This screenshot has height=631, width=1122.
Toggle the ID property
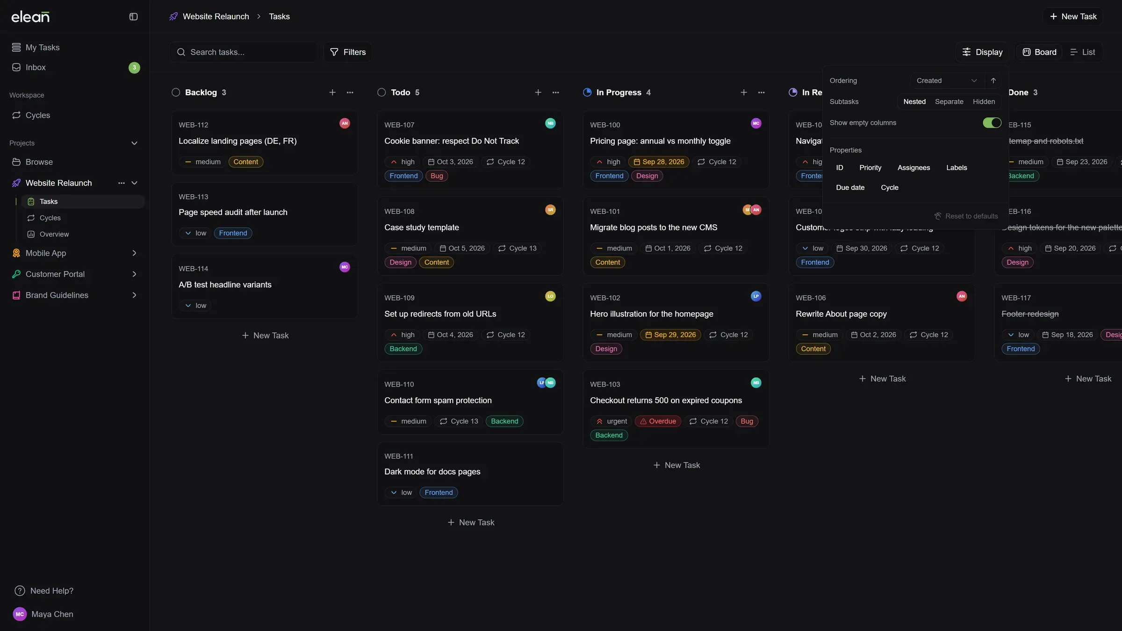point(840,167)
